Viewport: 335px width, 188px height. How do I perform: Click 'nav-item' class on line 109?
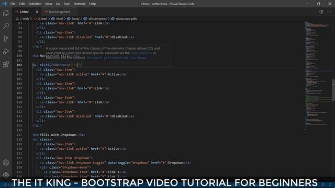64,98
